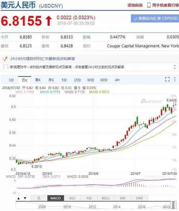179x211 pixels.
Task: Select the 日K chart tab
Action: pos(25,80)
